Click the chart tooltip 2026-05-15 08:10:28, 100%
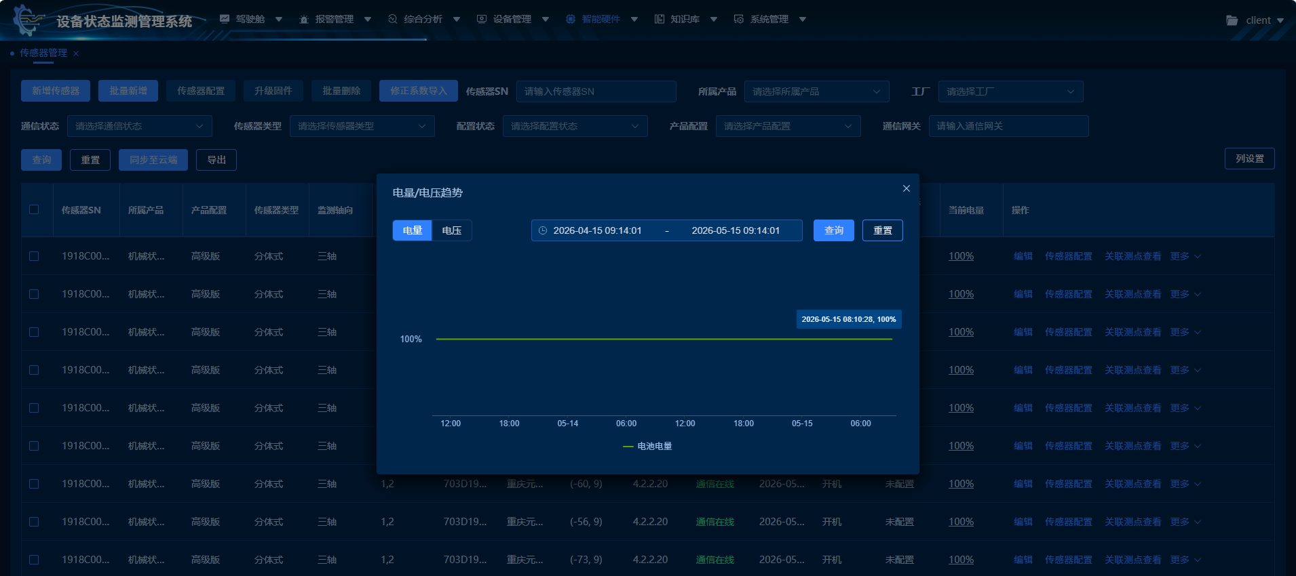This screenshot has width=1296, height=576. (849, 319)
